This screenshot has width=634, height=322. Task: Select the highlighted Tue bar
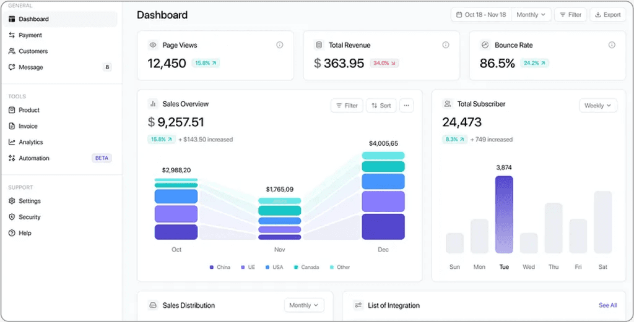[x=504, y=214]
